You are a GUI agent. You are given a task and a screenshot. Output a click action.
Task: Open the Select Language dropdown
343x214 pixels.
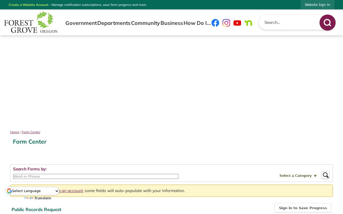[x=32, y=191]
